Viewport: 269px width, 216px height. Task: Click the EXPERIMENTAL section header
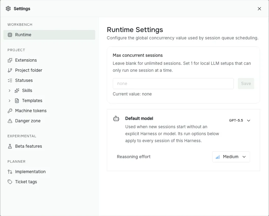pyautogui.click(x=22, y=136)
